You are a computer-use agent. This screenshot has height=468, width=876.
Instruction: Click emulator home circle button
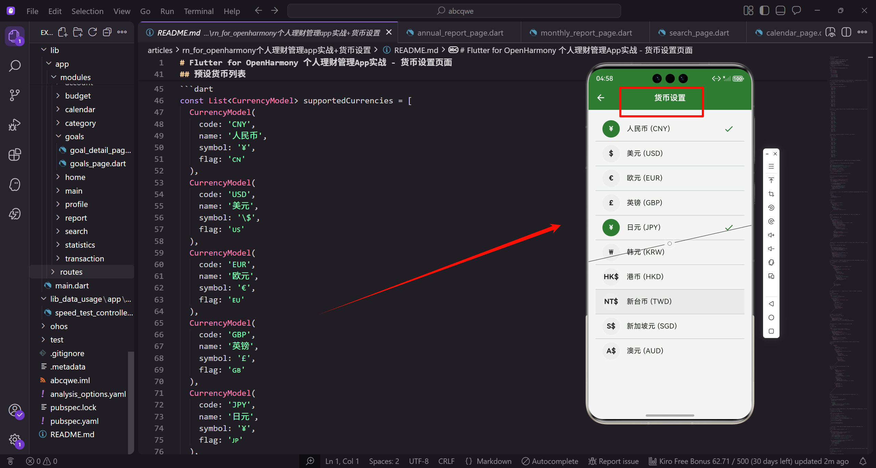click(x=771, y=317)
